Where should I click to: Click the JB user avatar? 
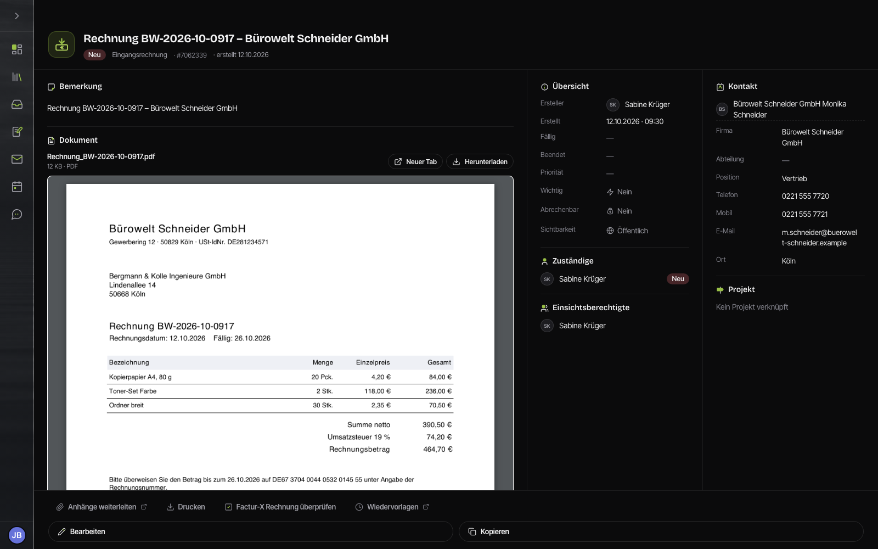tap(17, 535)
